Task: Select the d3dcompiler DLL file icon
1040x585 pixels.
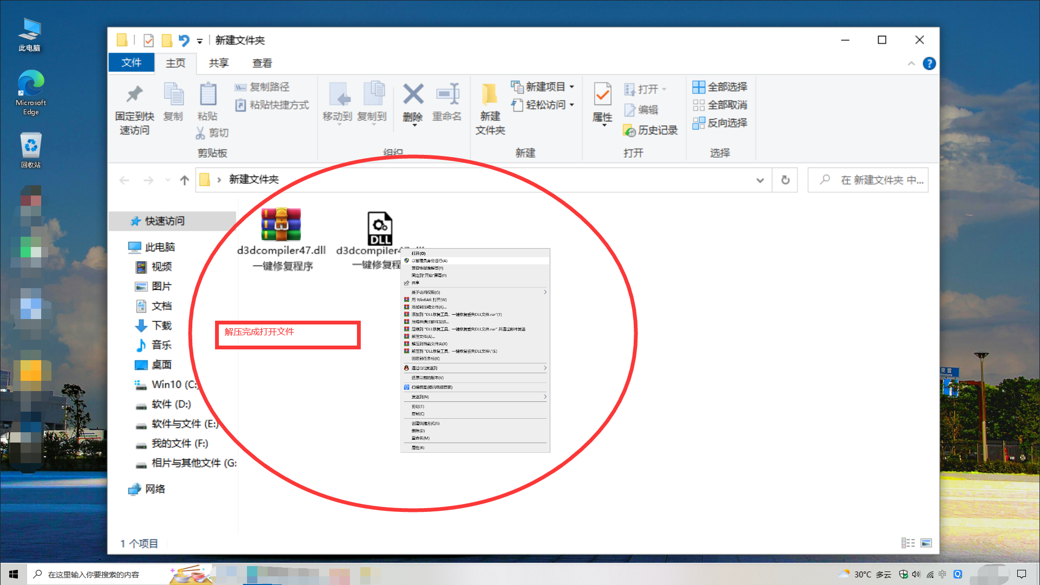Action: [380, 228]
